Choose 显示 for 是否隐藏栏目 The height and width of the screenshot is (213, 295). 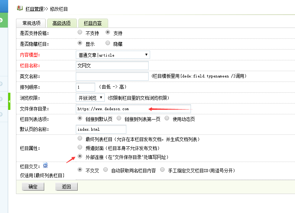coord(80,43)
